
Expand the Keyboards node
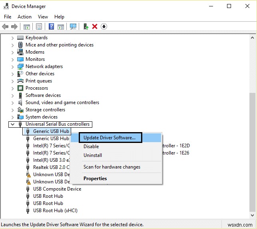(12, 38)
